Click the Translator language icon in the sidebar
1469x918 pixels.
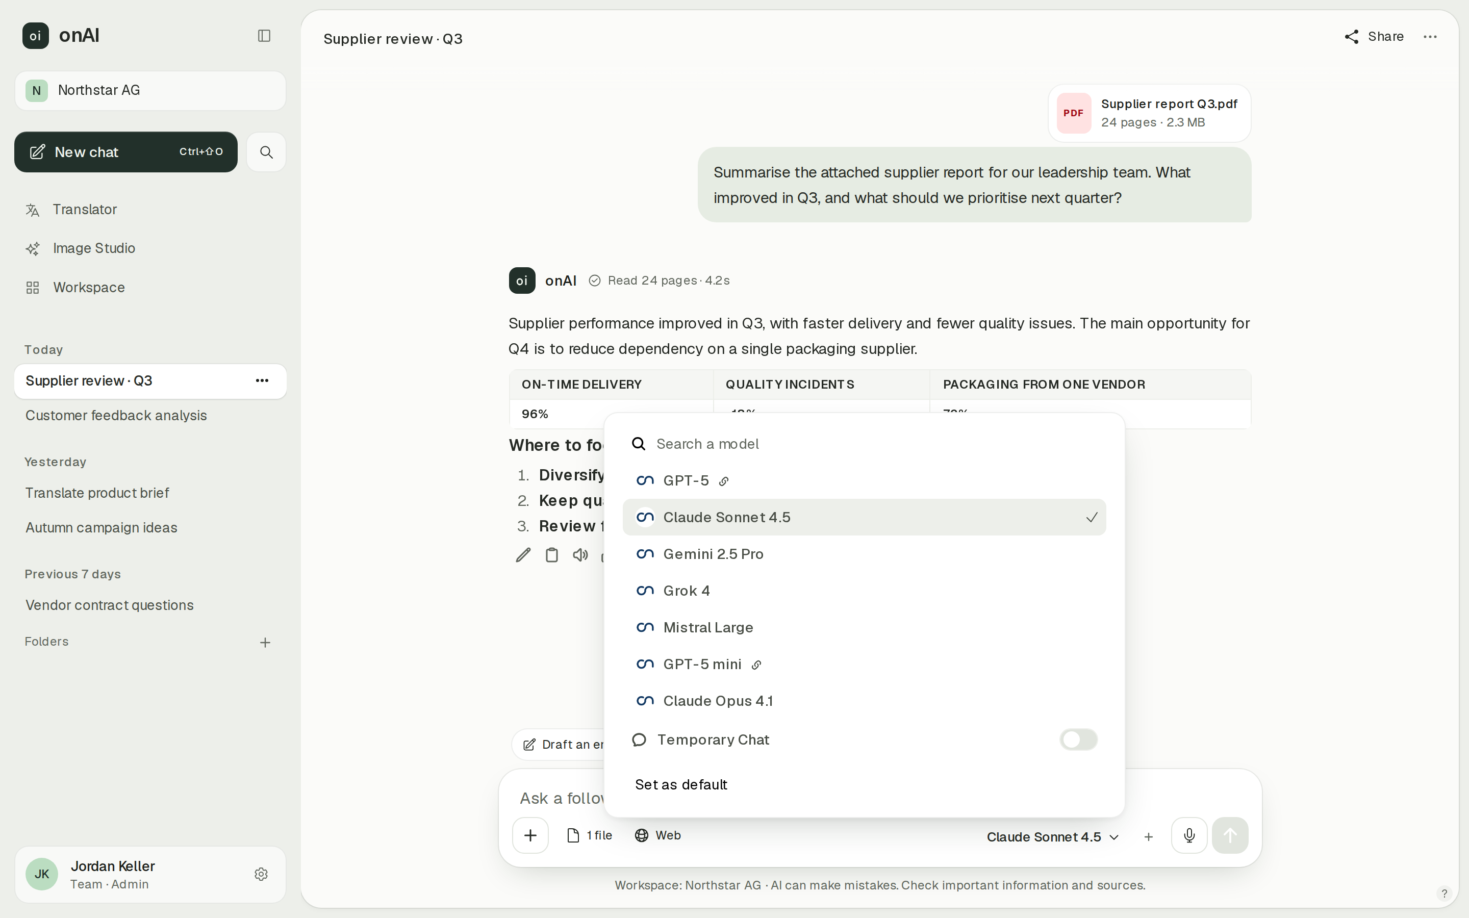(x=33, y=210)
